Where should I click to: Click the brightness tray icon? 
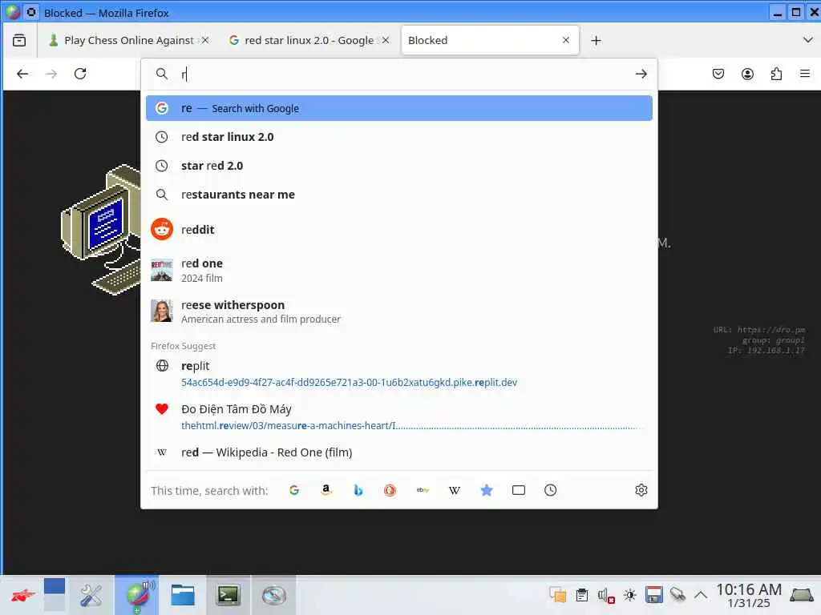click(x=630, y=595)
